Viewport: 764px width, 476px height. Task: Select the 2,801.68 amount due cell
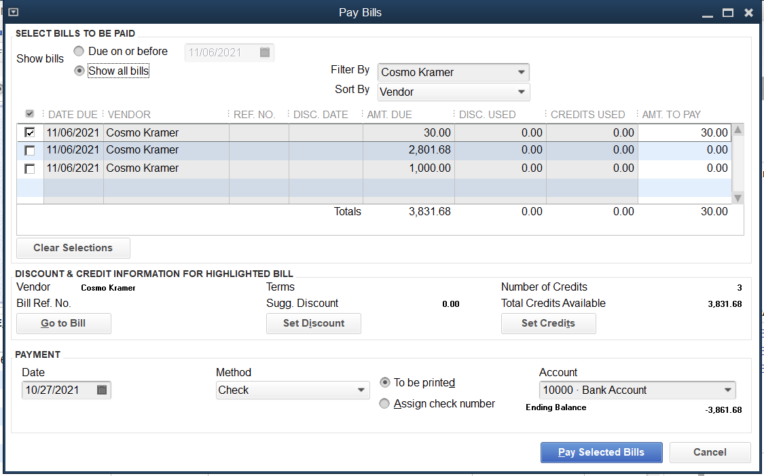coord(409,150)
